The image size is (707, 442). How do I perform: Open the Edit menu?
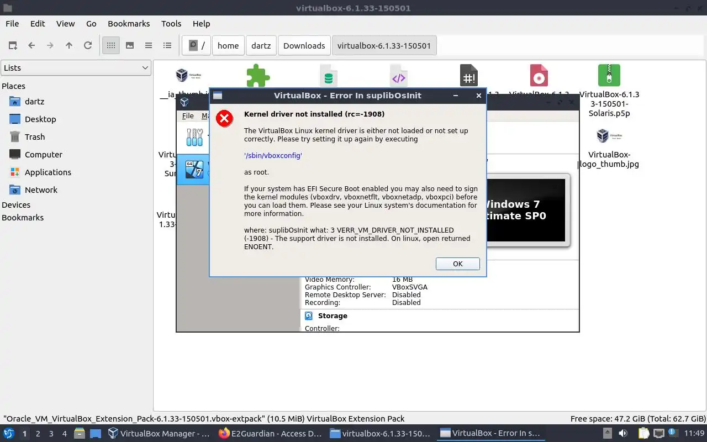point(38,24)
